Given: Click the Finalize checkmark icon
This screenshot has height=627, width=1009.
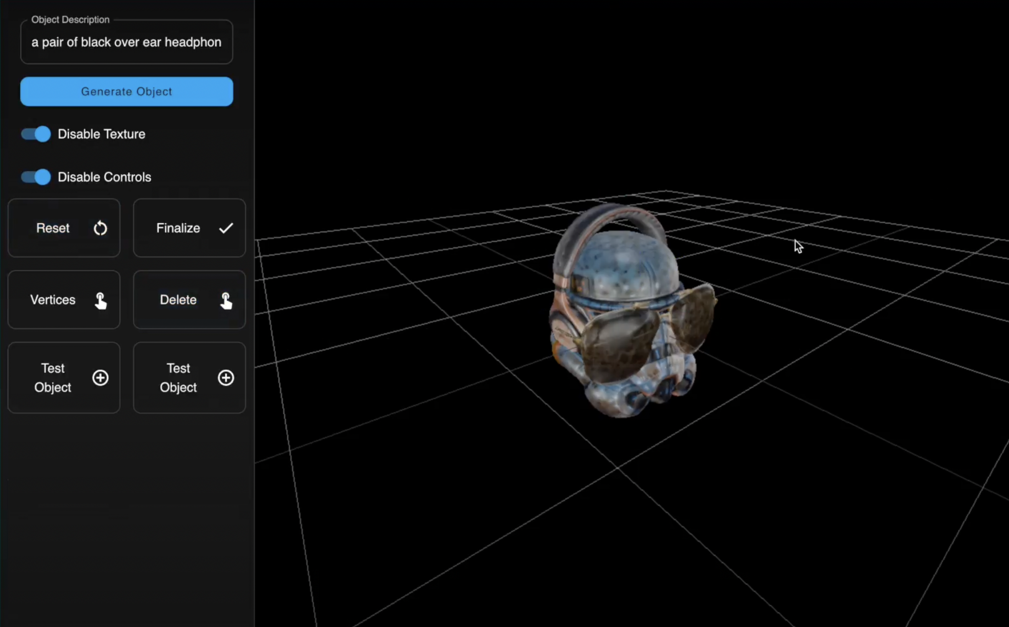Looking at the screenshot, I should (226, 228).
